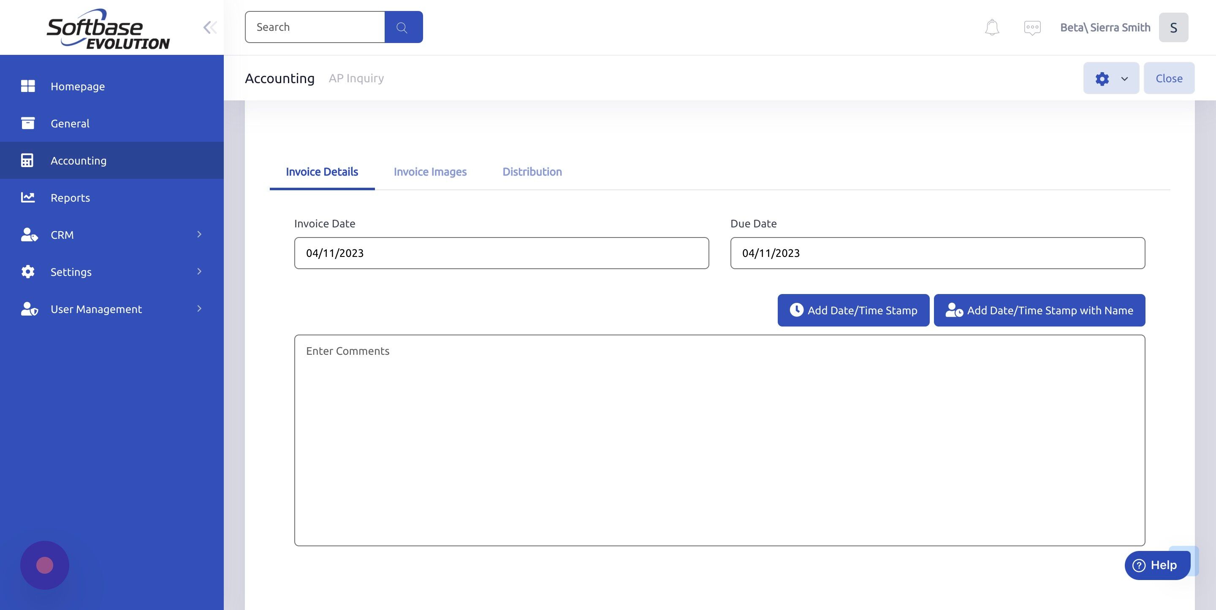Open the General archive icon in sidebar

28,123
